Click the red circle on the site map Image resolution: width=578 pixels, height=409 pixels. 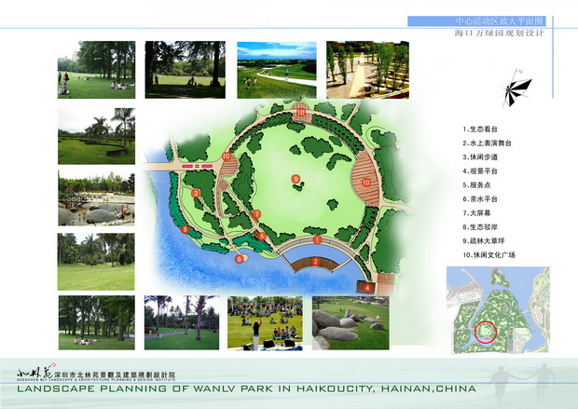[484, 330]
